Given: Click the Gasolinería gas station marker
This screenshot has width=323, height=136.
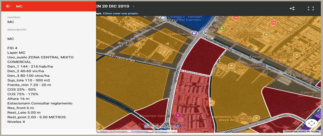Looking at the screenshot, I should [193, 33].
